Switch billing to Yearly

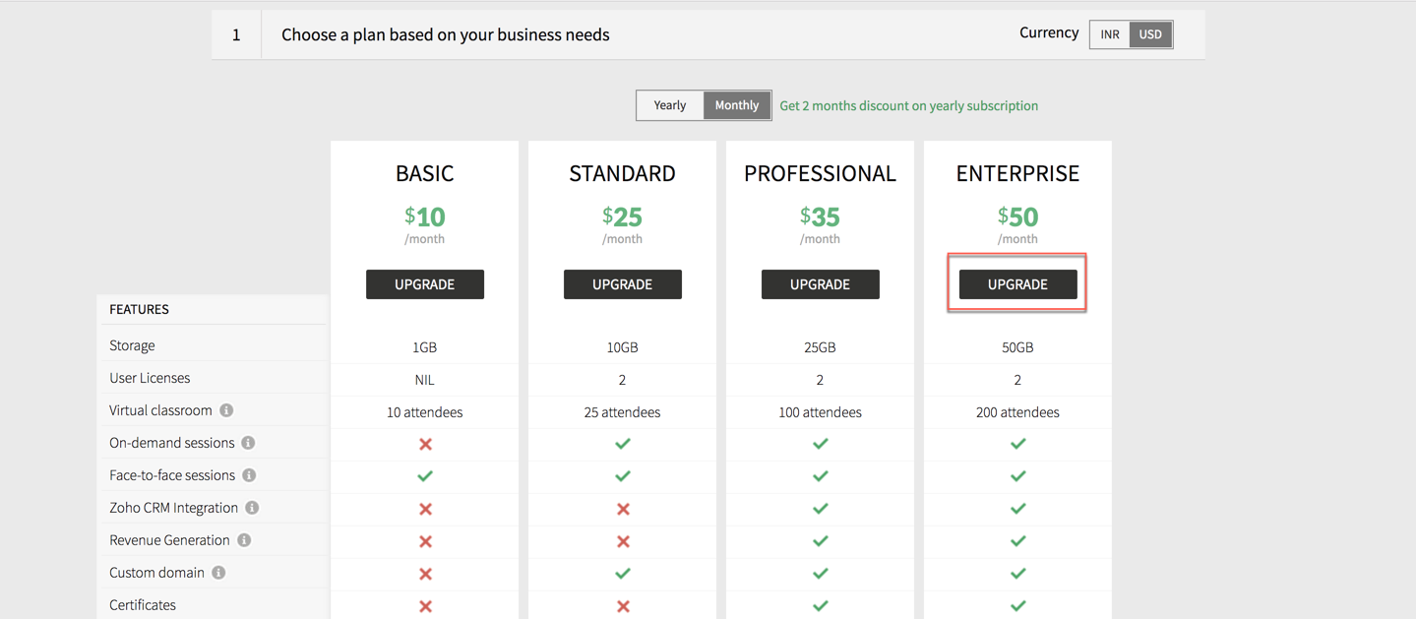pos(670,105)
